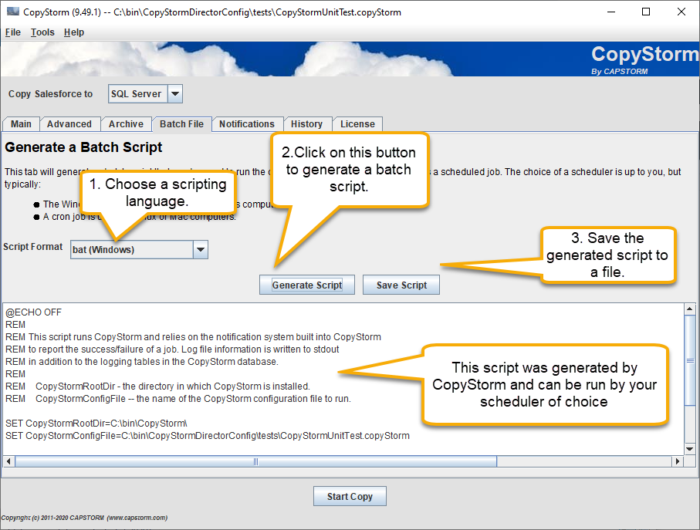Close the CopyStorm window
Image resolution: width=700 pixels, height=530 pixels.
681,12
